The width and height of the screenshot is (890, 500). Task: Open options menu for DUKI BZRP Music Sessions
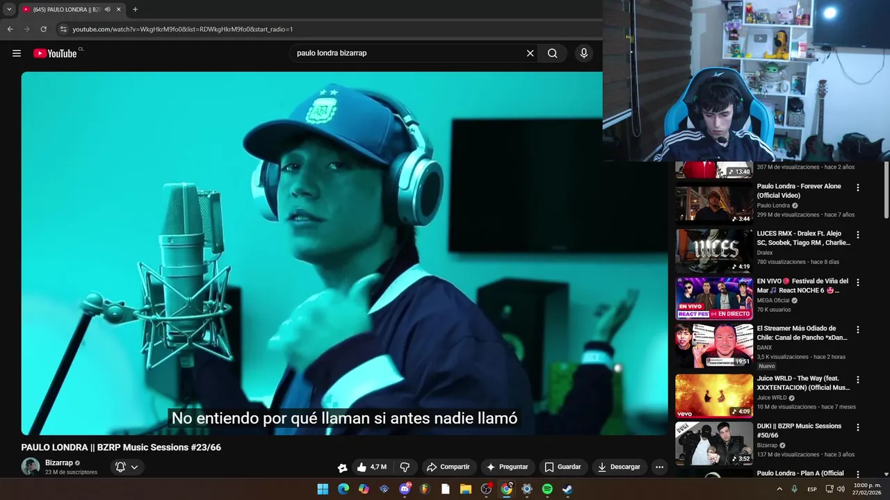tap(858, 427)
